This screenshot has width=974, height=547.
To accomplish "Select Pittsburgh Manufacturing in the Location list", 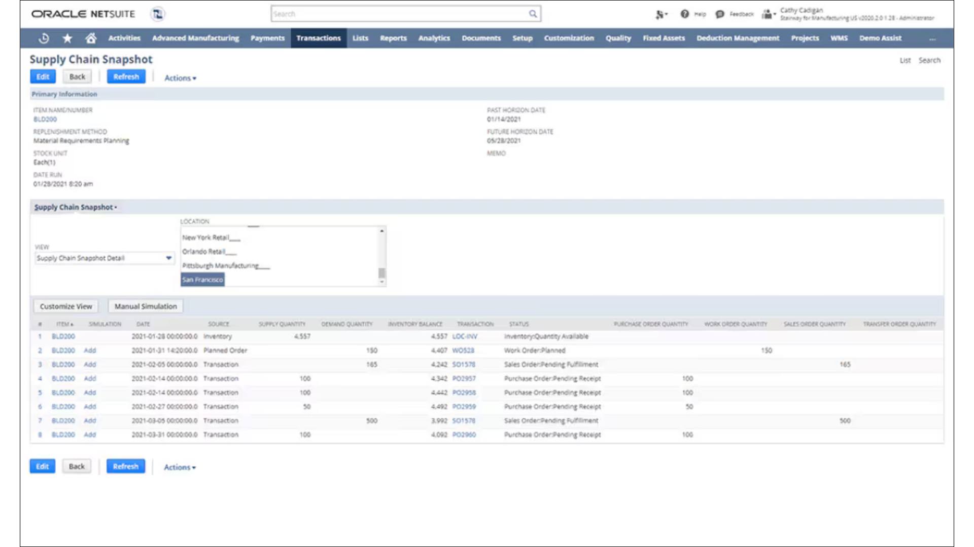I will [226, 265].
